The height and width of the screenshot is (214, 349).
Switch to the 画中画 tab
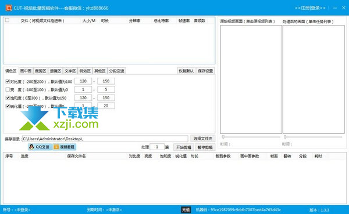(x=26, y=71)
